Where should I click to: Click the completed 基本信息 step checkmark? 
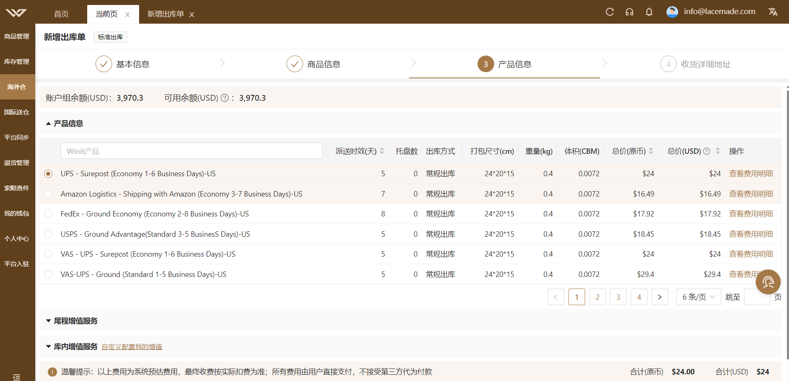click(104, 64)
